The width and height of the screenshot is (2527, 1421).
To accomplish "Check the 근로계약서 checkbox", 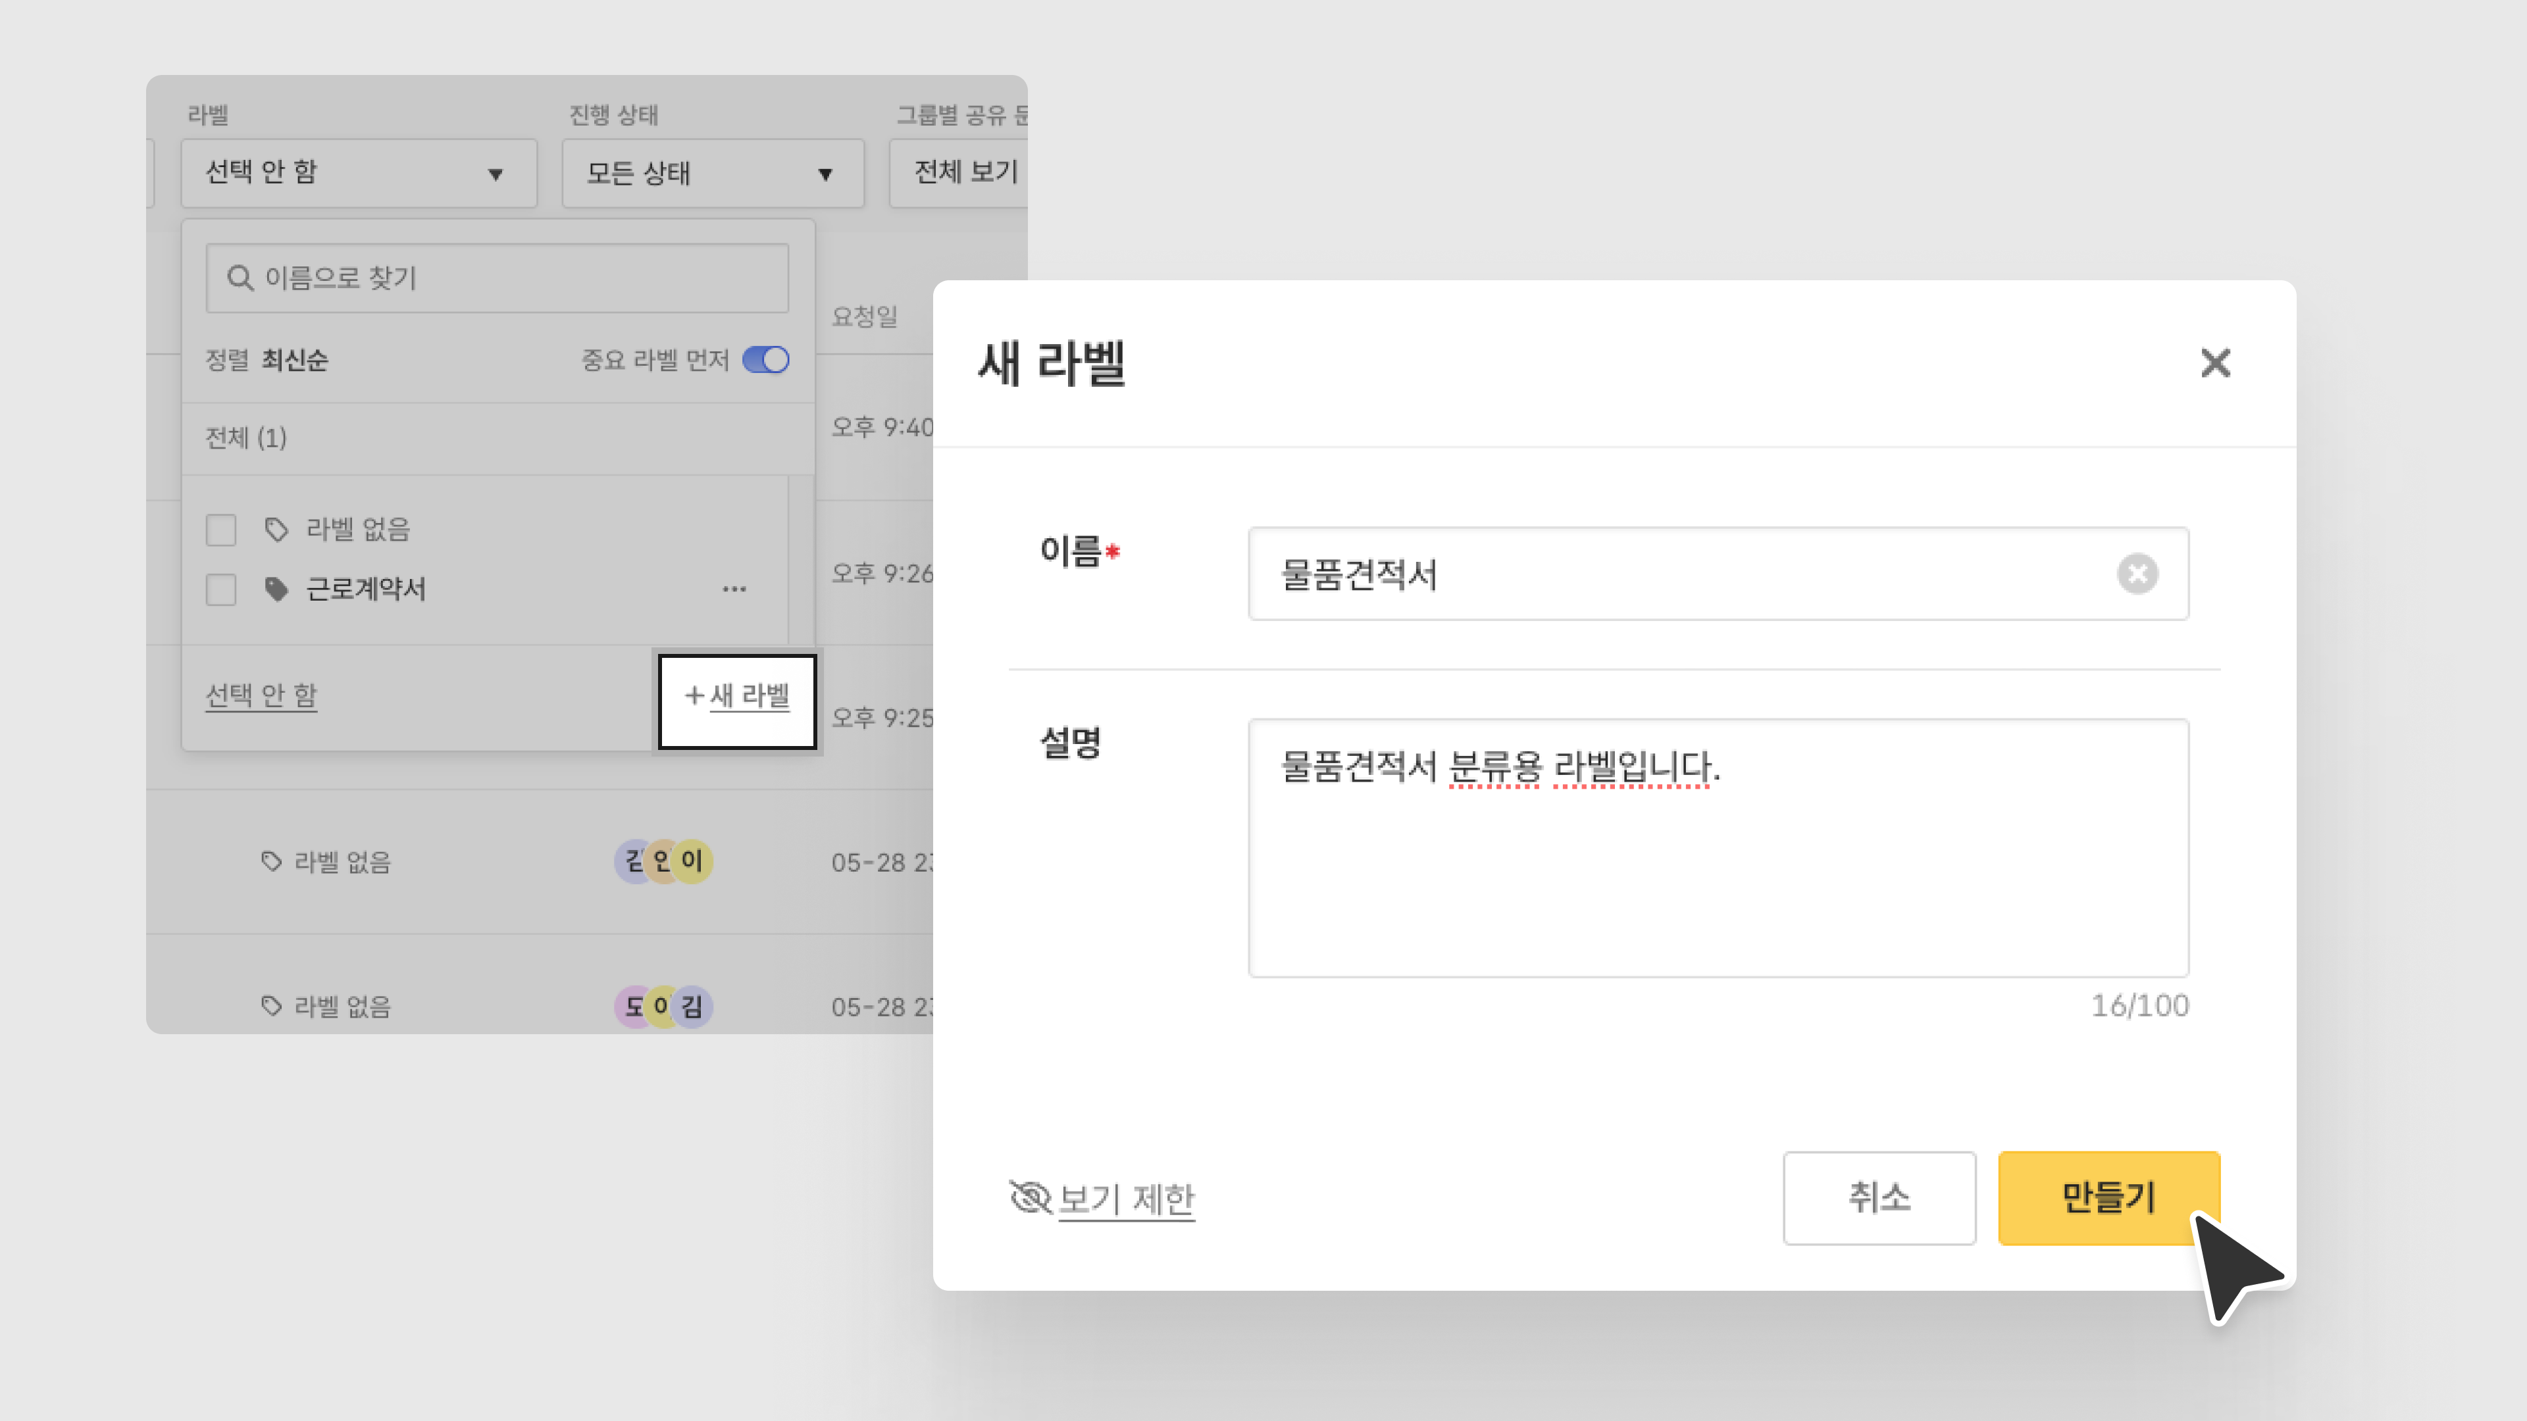I will (x=220, y=589).
